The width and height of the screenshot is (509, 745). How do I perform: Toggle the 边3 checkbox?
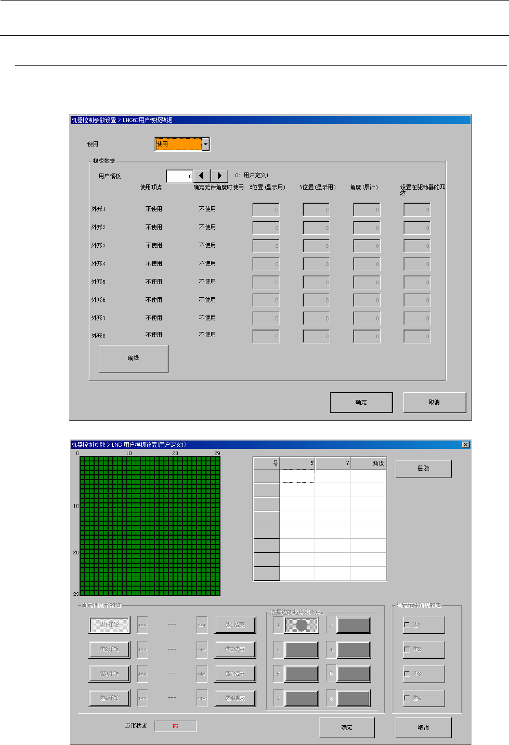407,674
